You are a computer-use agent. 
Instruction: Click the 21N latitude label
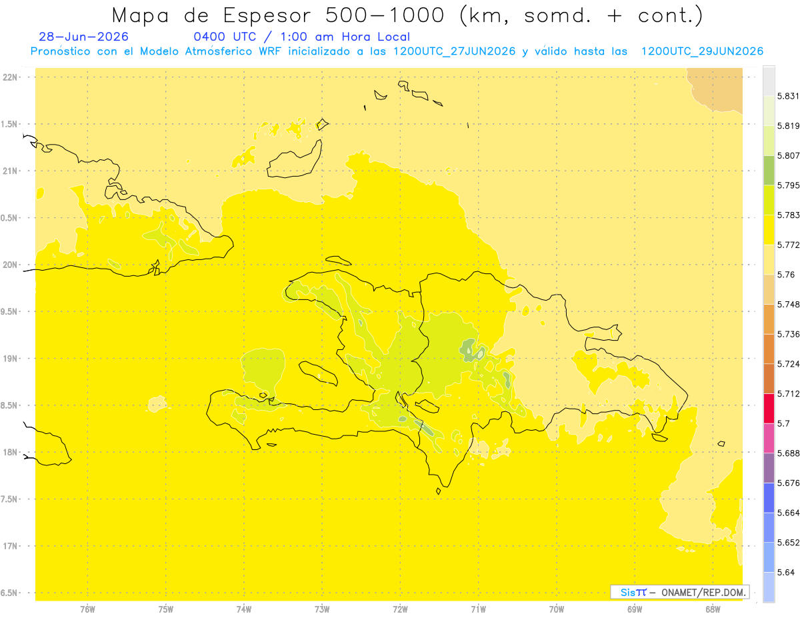[x=11, y=171]
